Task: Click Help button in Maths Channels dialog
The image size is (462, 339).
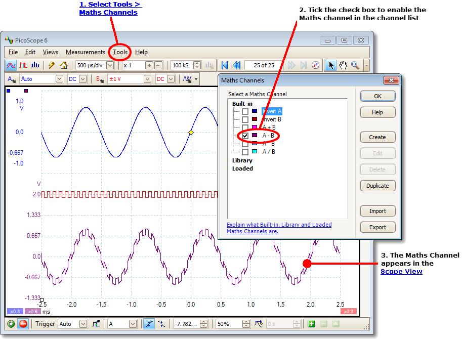Action: 377,112
